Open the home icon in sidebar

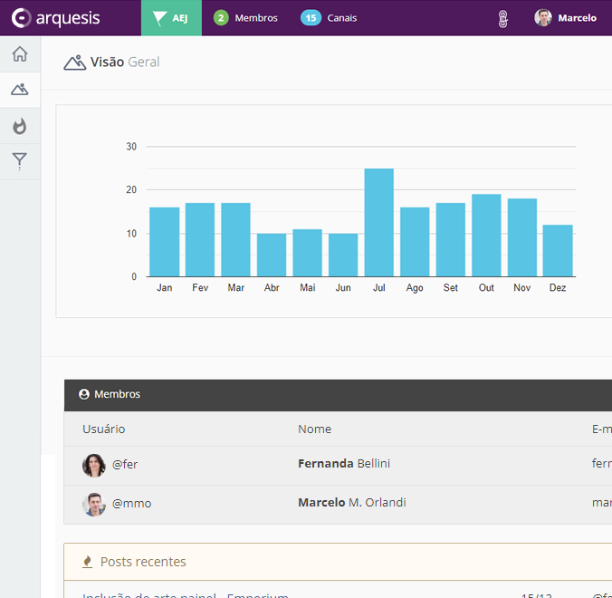coord(20,54)
